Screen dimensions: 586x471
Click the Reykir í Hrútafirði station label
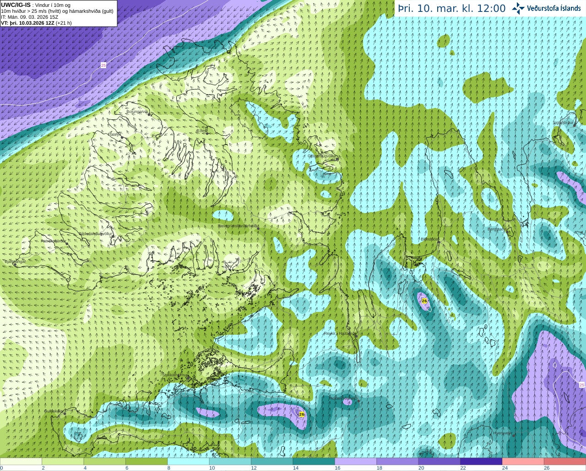(x=339, y=333)
